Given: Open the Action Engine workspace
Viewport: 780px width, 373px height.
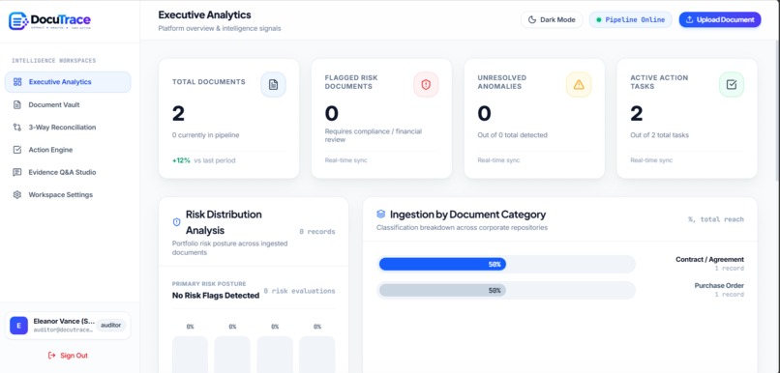Looking at the screenshot, I should [68, 150].
